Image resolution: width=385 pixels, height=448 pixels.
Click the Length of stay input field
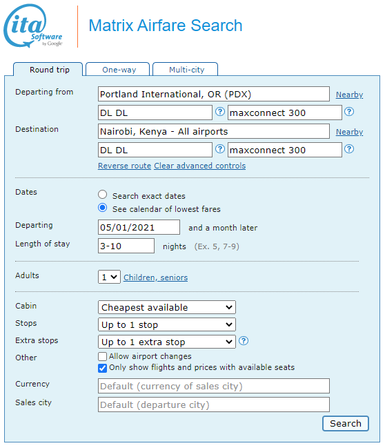pyautogui.click(x=126, y=246)
